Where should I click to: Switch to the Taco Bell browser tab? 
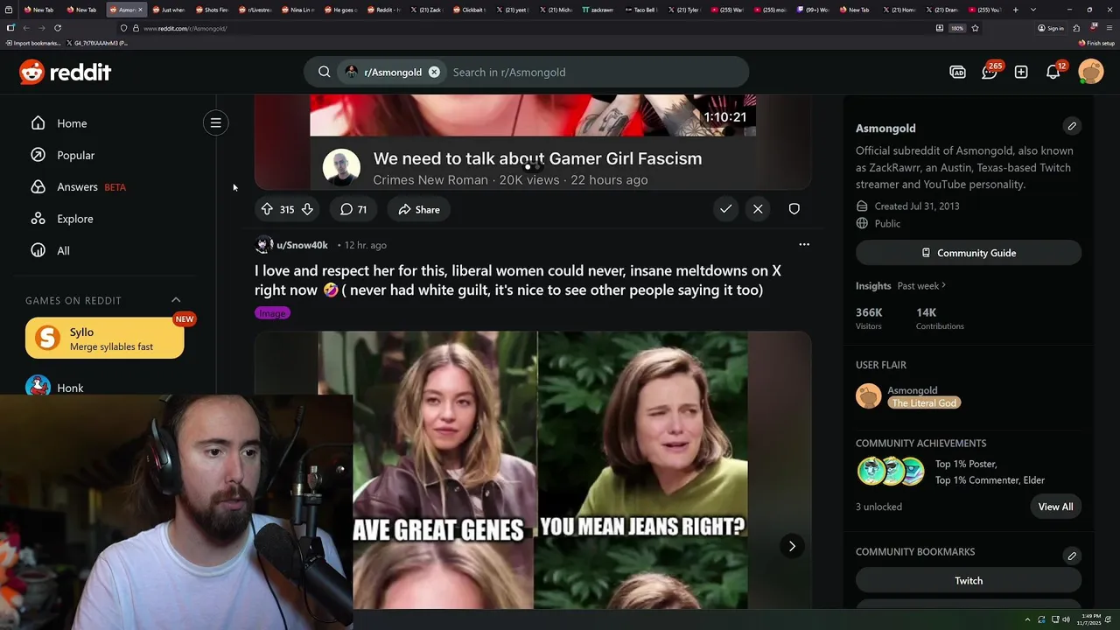point(640,10)
